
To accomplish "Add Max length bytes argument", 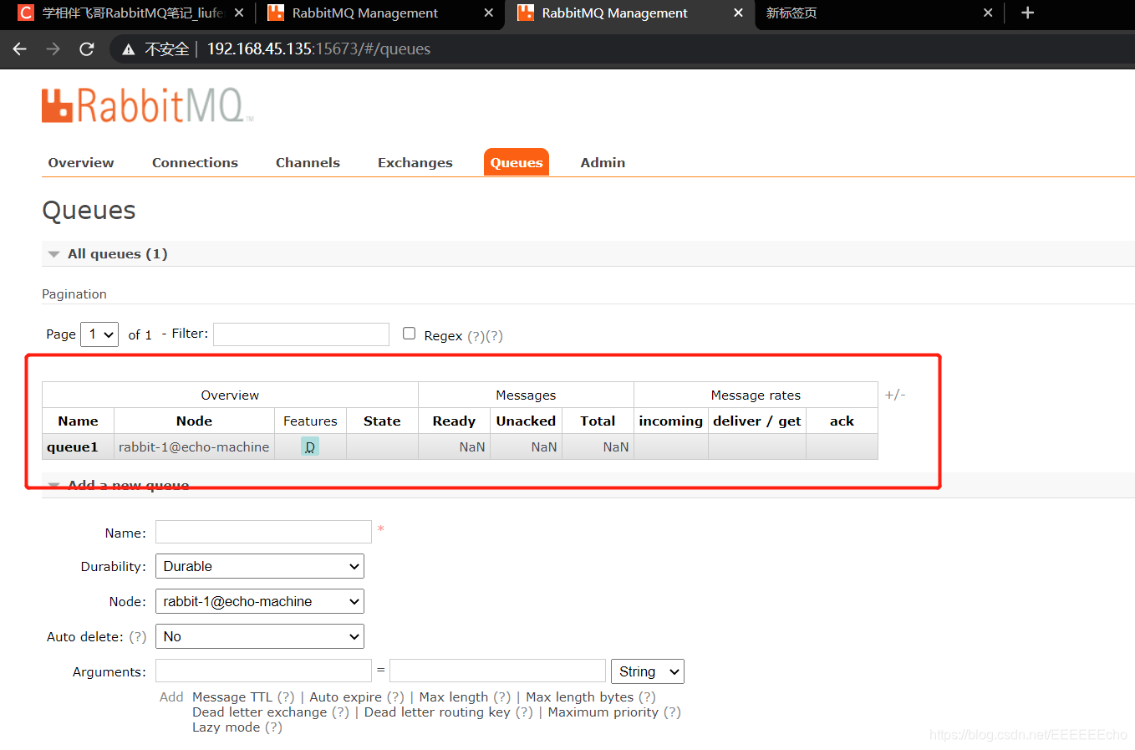I will point(580,696).
